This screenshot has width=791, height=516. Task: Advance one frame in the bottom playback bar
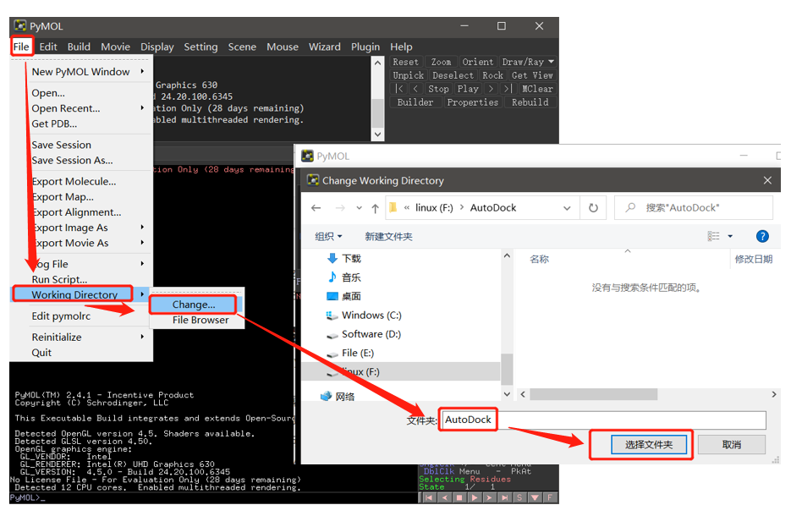tap(489, 498)
